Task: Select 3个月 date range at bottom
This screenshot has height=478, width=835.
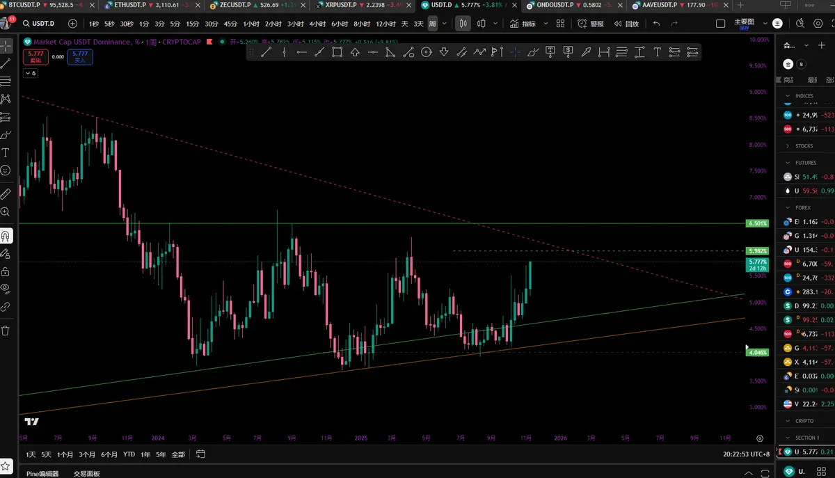Action: pos(87,454)
